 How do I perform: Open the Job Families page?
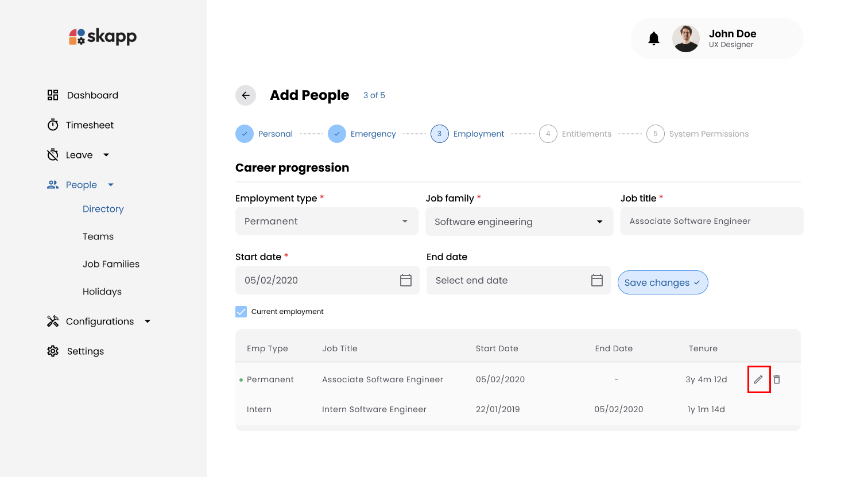coord(111,263)
